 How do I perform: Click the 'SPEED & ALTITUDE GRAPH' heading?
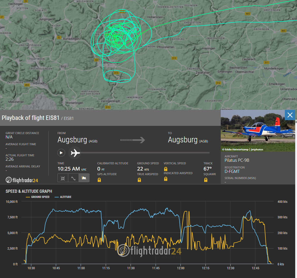(x=29, y=191)
